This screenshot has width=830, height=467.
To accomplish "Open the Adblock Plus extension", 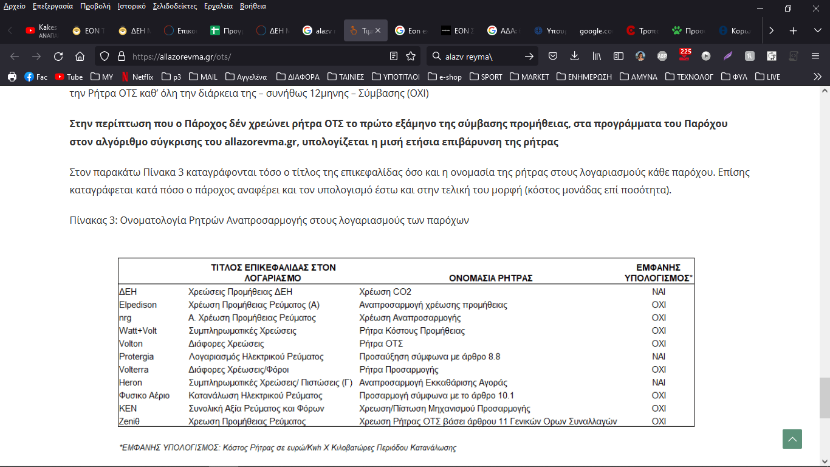I will (662, 56).
